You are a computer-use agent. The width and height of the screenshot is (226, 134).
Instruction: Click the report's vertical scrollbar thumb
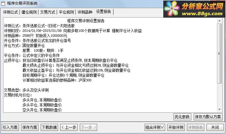click(x=219, y=54)
